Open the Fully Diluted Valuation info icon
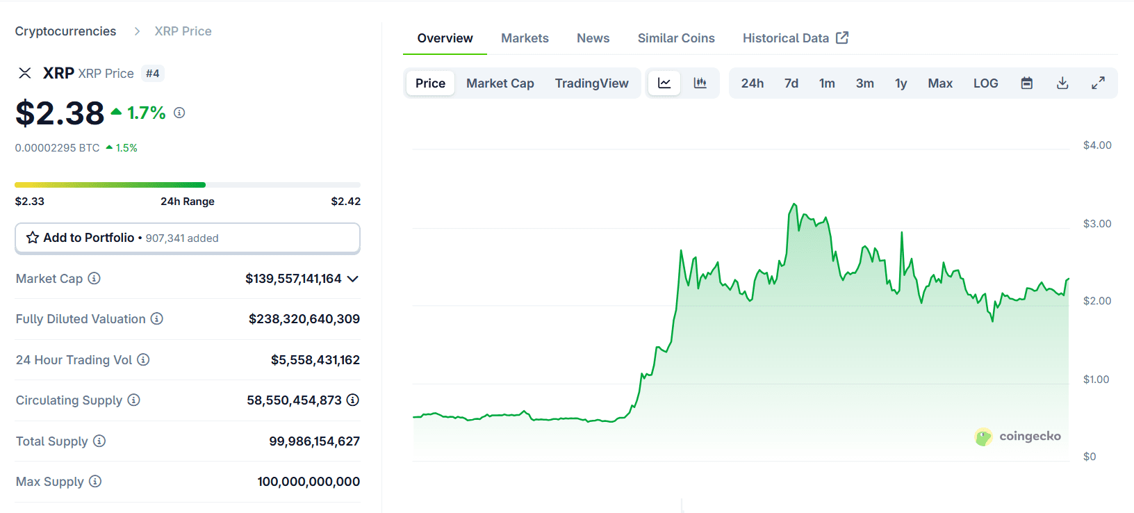Viewport: 1134px width, 513px height. (x=157, y=318)
